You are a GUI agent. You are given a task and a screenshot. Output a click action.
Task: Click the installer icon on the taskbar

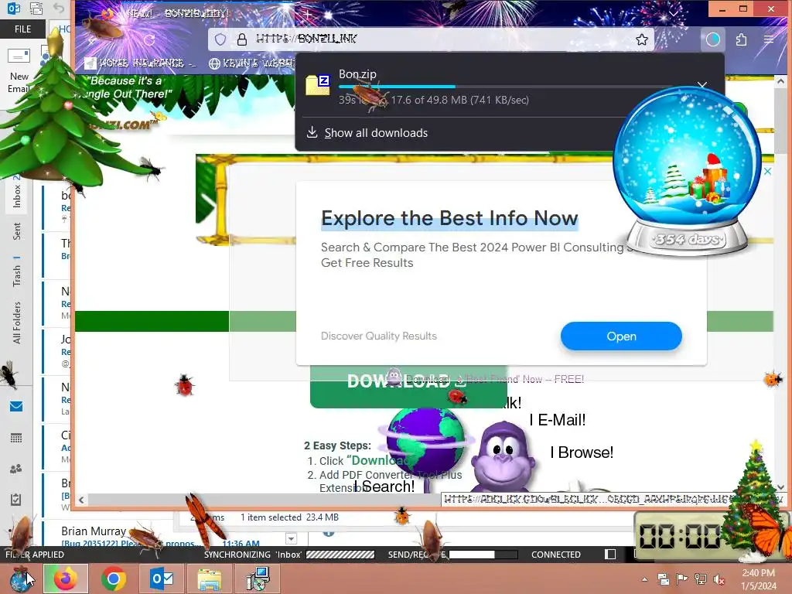pos(258,579)
